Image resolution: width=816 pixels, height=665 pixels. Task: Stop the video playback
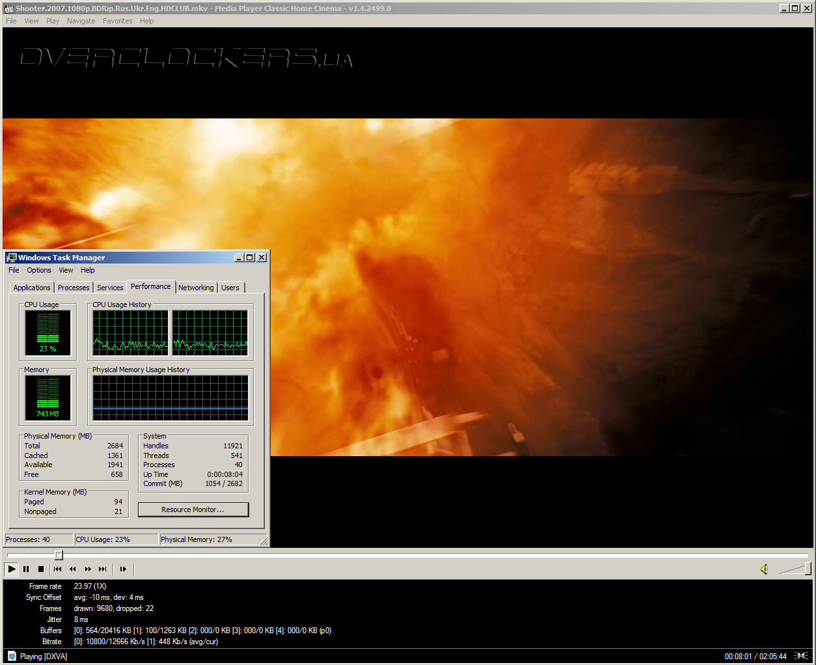[41, 569]
